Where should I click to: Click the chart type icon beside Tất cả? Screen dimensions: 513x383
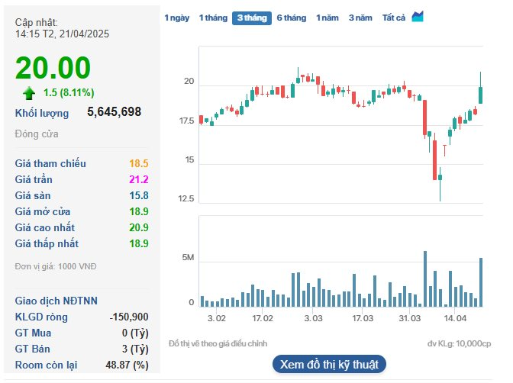pyautogui.click(x=418, y=17)
